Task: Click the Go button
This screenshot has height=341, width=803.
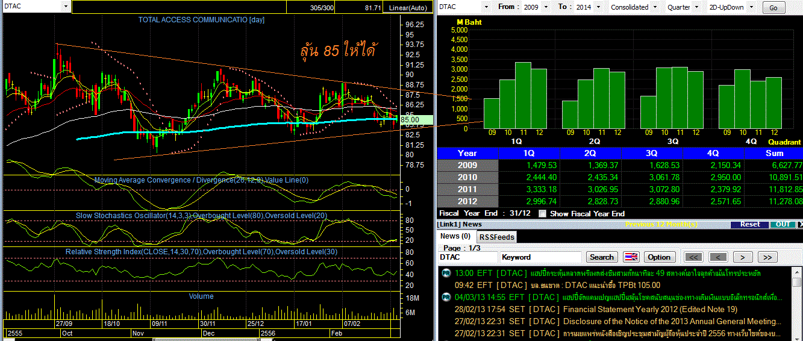Action: (x=773, y=8)
